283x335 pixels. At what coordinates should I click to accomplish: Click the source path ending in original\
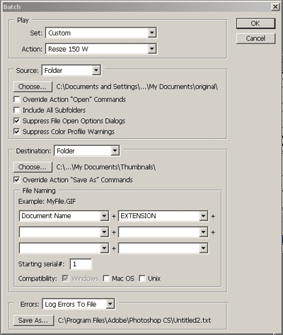point(137,87)
